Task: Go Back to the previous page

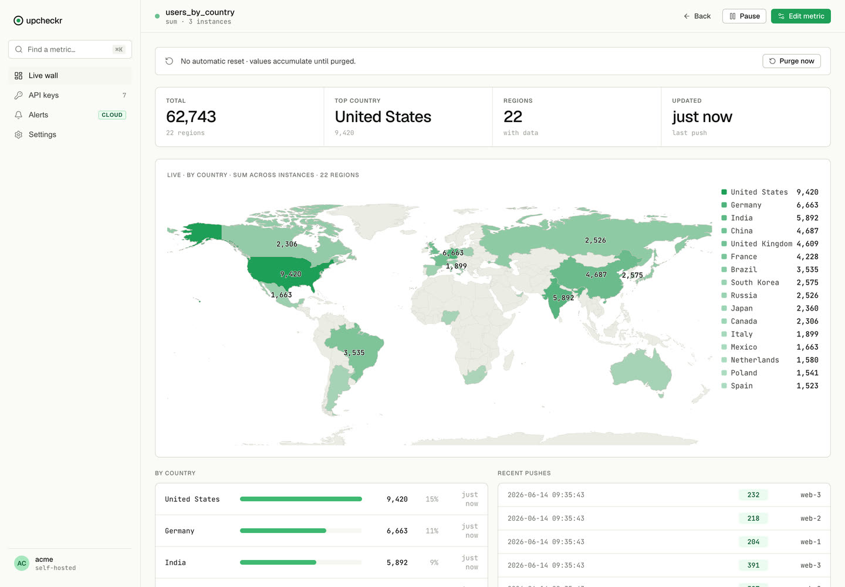Action: point(697,16)
